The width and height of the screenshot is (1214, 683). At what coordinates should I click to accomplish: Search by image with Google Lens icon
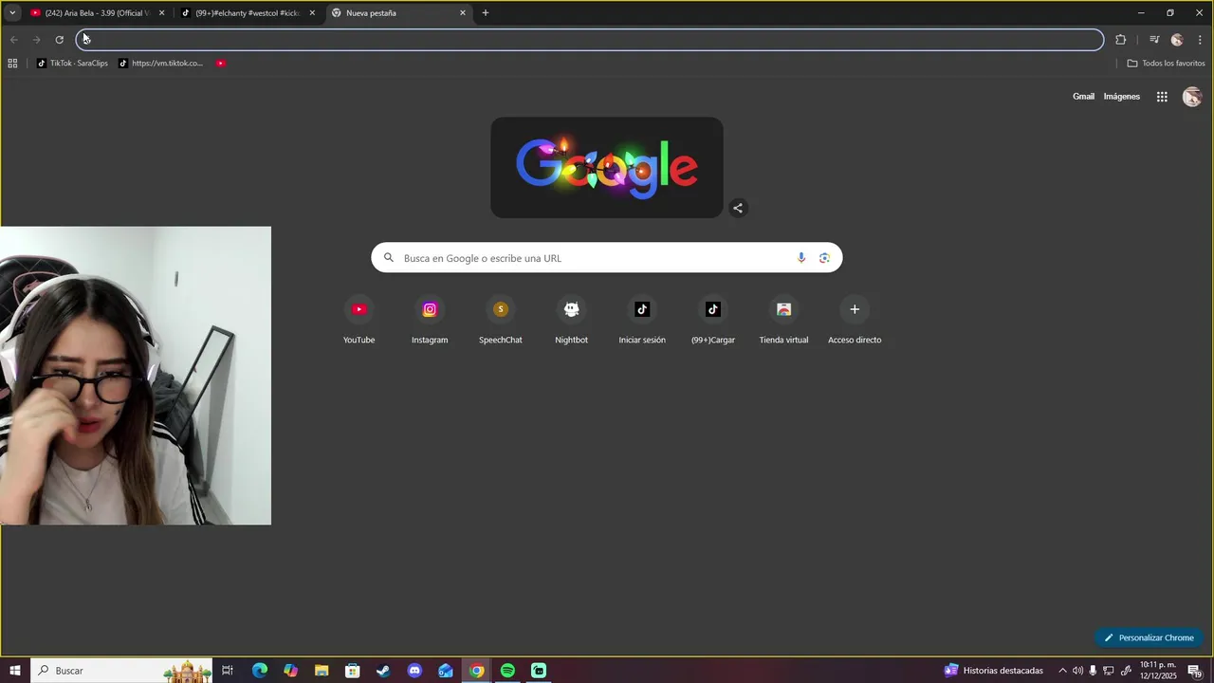(824, 258)
